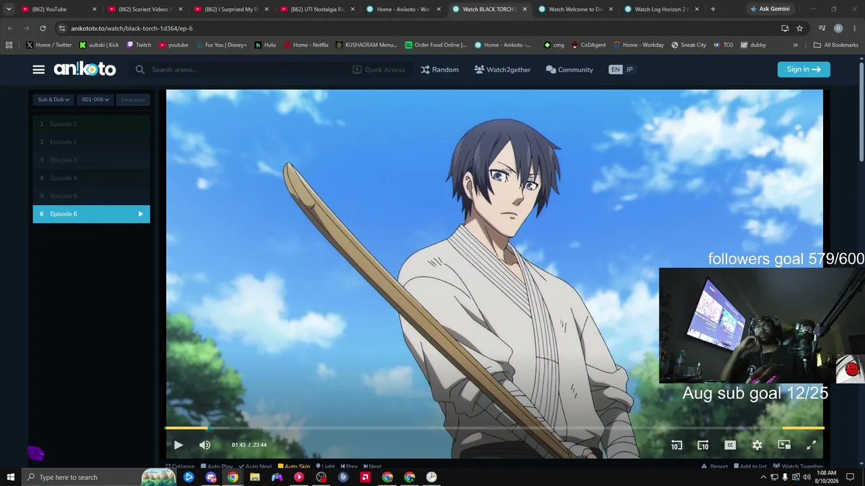Open the Chrome apps grid
The width and height of the screenshot is (865, 486).
click(9, 45)
